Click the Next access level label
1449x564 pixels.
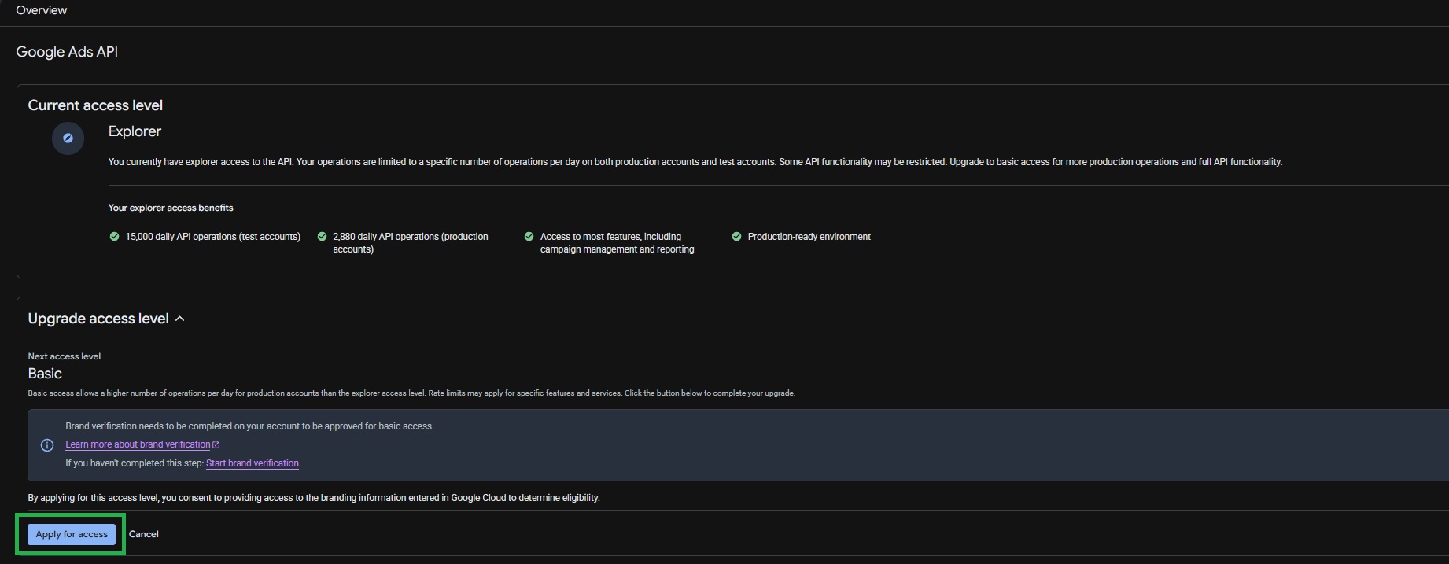(65, 356)
